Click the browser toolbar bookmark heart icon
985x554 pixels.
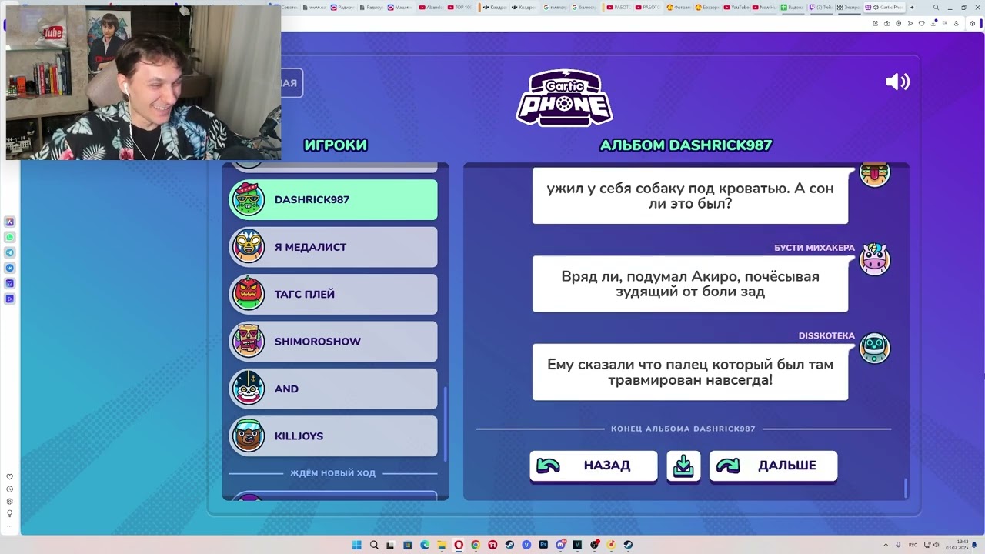coord(921,23)
